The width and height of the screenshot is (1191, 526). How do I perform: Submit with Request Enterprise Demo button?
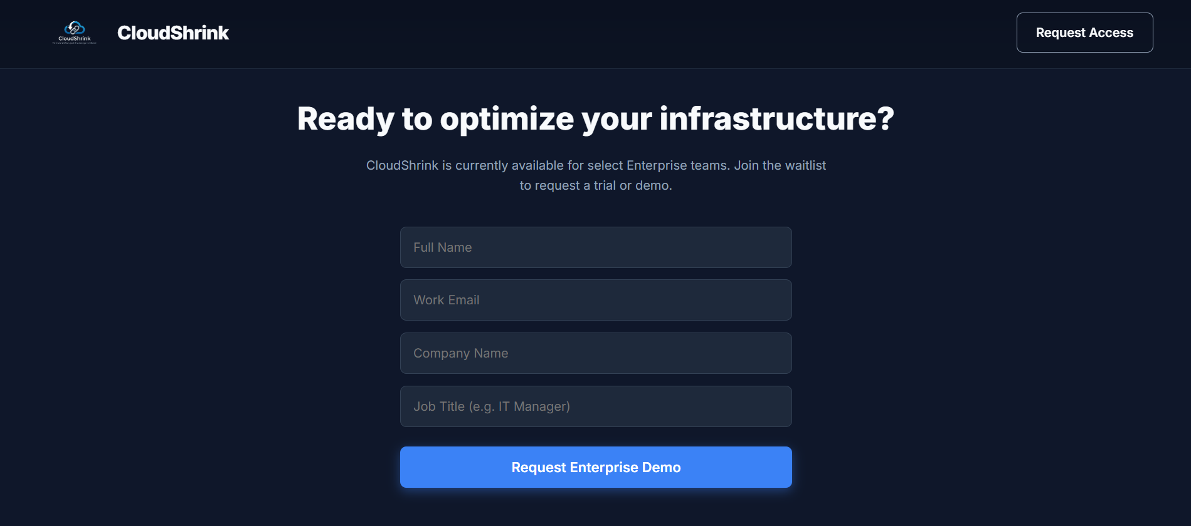pyautogui.click(x=596, y=467)
